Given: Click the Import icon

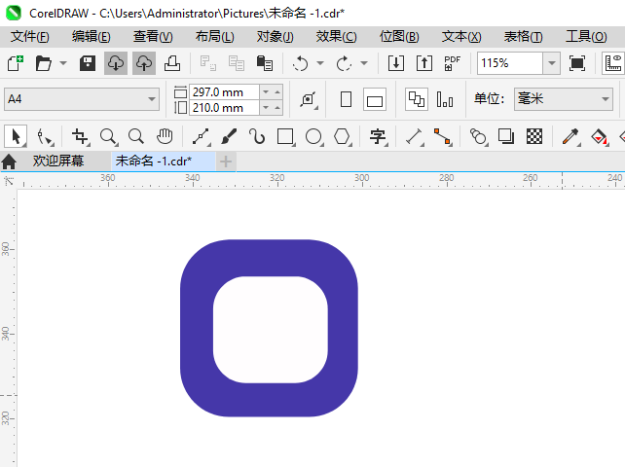Looking at the screenshot, I should (x=396, y=63).
